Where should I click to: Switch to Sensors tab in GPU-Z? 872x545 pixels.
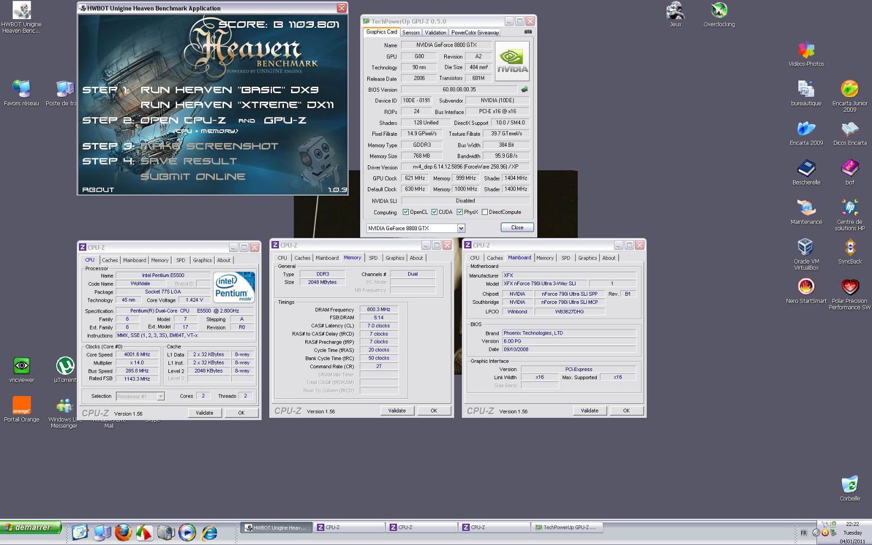pyautogui.click(x=411, y=33)
